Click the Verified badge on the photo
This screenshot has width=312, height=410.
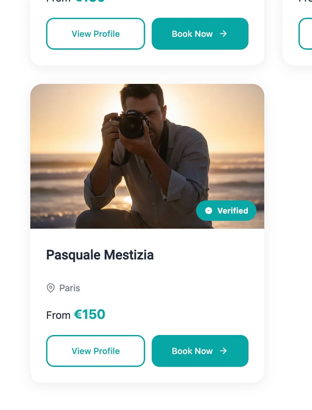(x=226, y=211)
